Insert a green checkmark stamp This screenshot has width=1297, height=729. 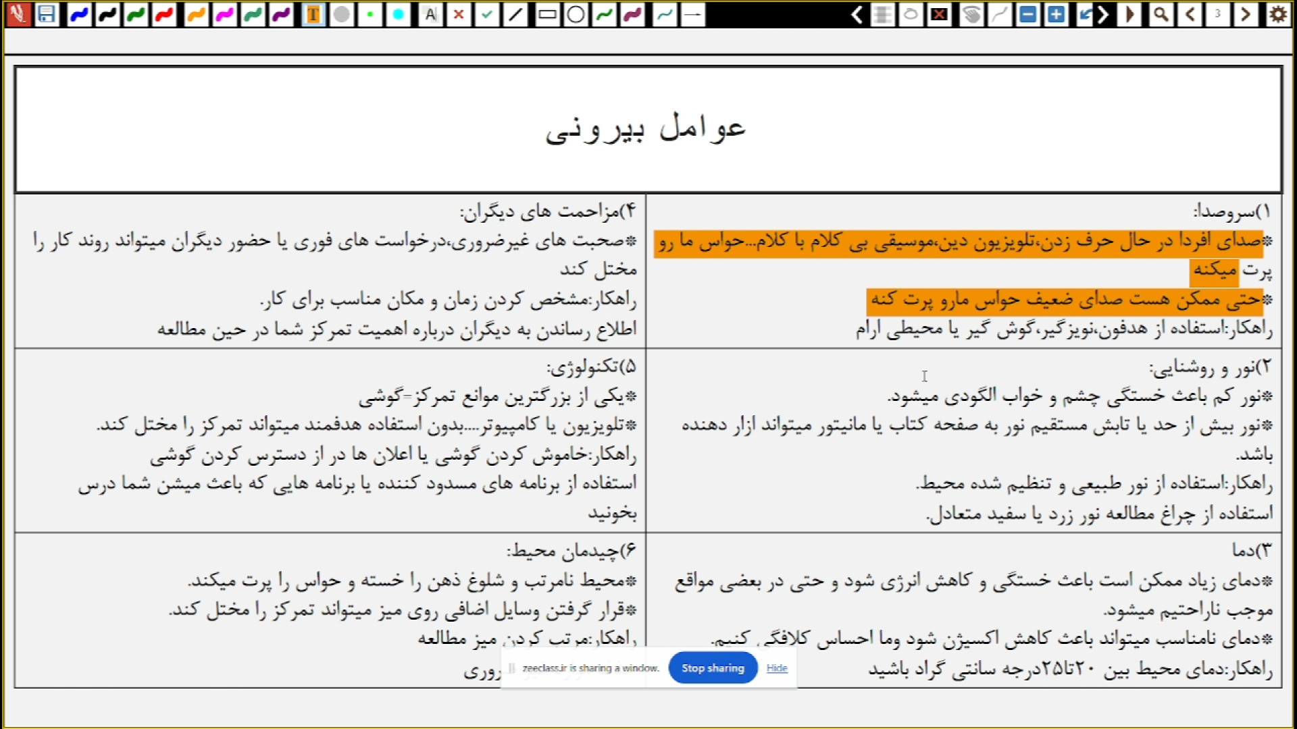tap(487, 14)
